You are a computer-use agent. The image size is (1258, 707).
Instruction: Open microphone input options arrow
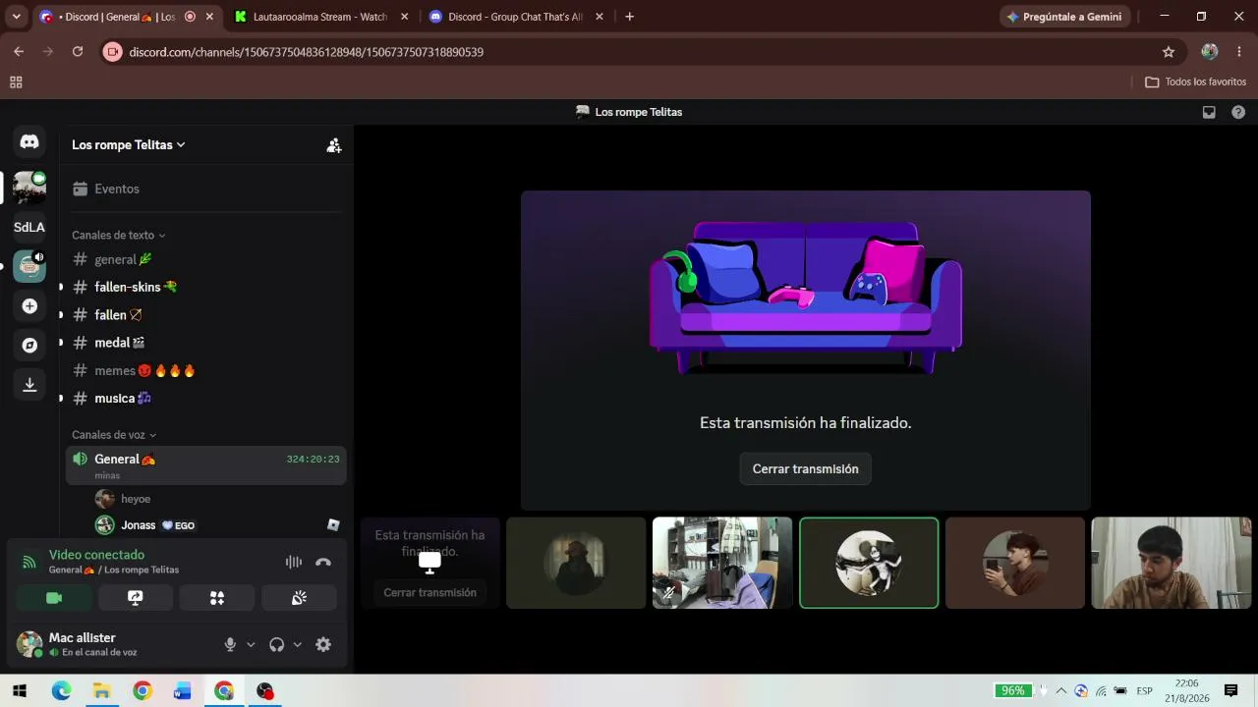(x=251, y=644)
